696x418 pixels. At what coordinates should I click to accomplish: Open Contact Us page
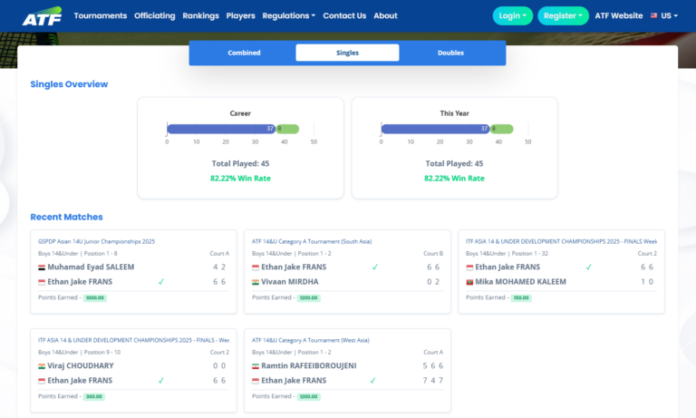pos(344,15)
